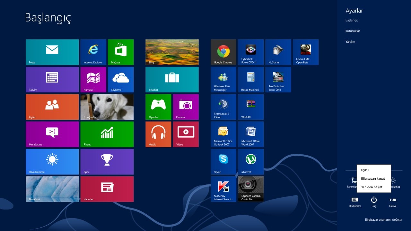
Task: Open the Finans tile
Action: (x=107, y=134)
